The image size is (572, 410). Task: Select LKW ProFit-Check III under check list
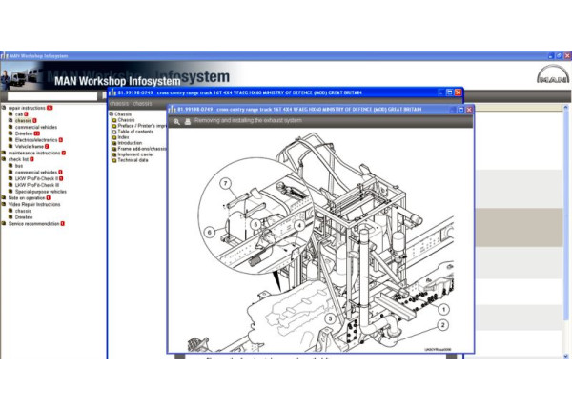coord(36,185)
